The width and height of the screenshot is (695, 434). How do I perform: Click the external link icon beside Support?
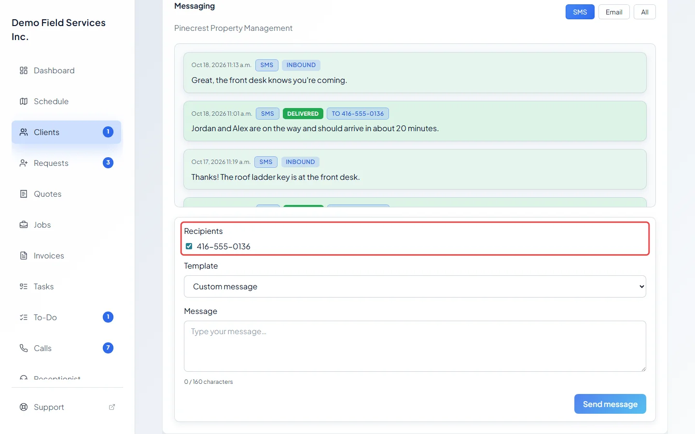112,407
